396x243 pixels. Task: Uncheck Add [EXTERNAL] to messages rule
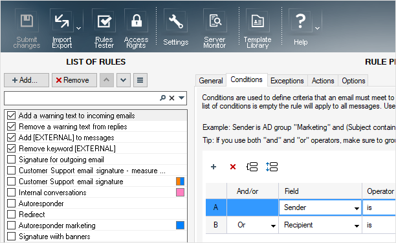click(x=12, y=138)
